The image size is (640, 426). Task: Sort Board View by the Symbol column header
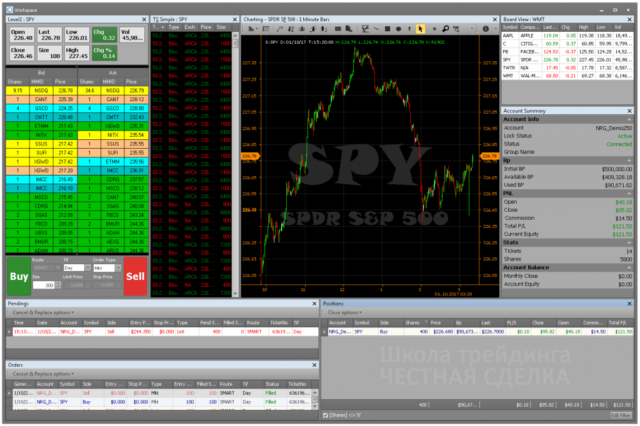510,27
